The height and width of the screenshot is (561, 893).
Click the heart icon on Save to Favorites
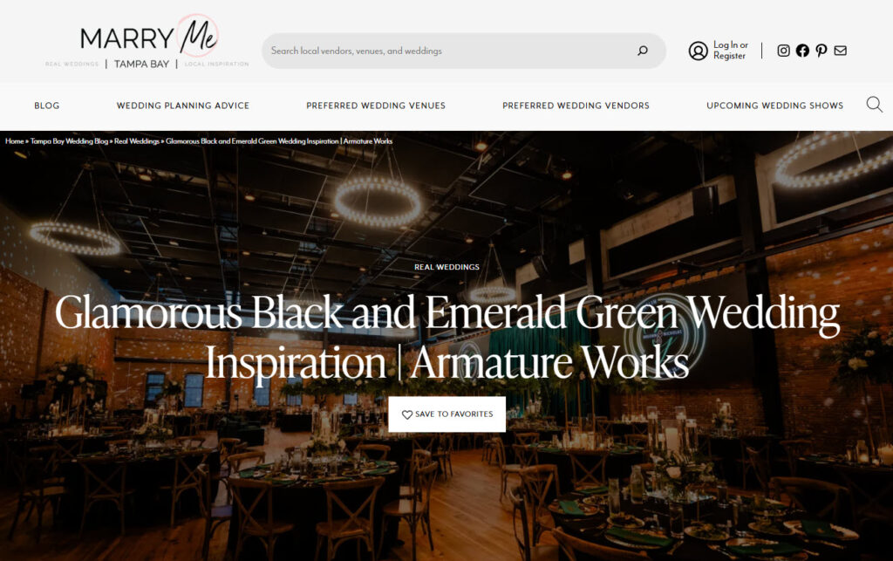(x=406, y=414)
